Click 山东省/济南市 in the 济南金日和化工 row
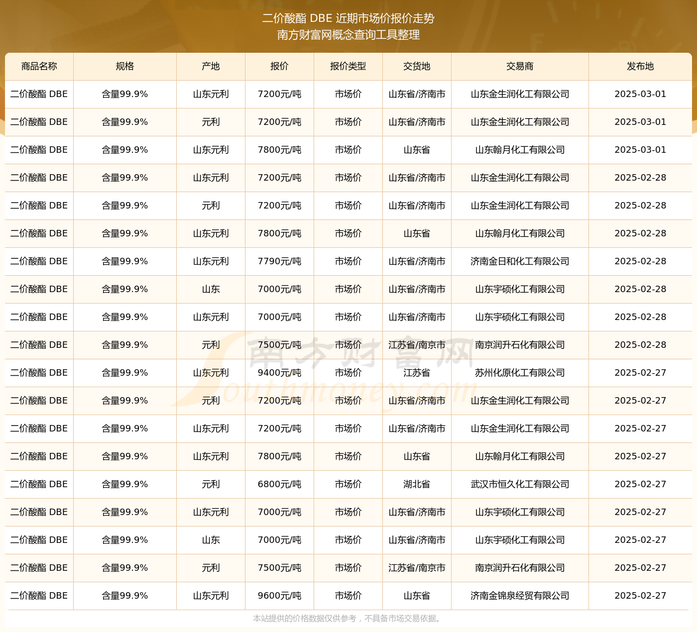This screenshot has width=697, height=632. (x=417, y=261)
